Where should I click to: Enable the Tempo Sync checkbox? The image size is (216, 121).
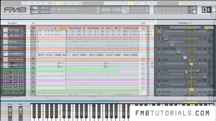coord(137,28)
